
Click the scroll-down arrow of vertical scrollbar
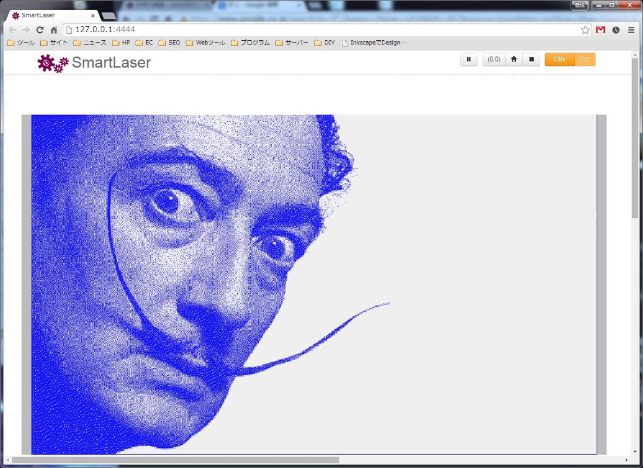tap(635, 452)
